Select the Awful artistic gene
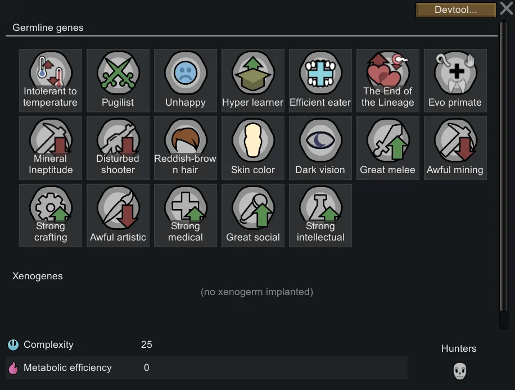This screenshot has height=390, width=515. 118,215
